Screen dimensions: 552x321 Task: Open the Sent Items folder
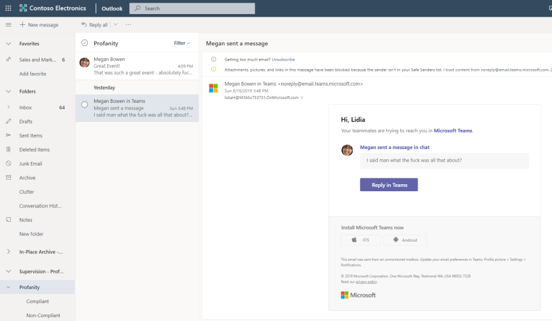tap(31, 136)
